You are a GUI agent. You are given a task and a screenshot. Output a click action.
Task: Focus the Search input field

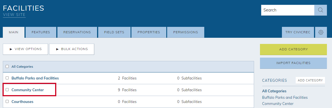click(x=288, y=10)
